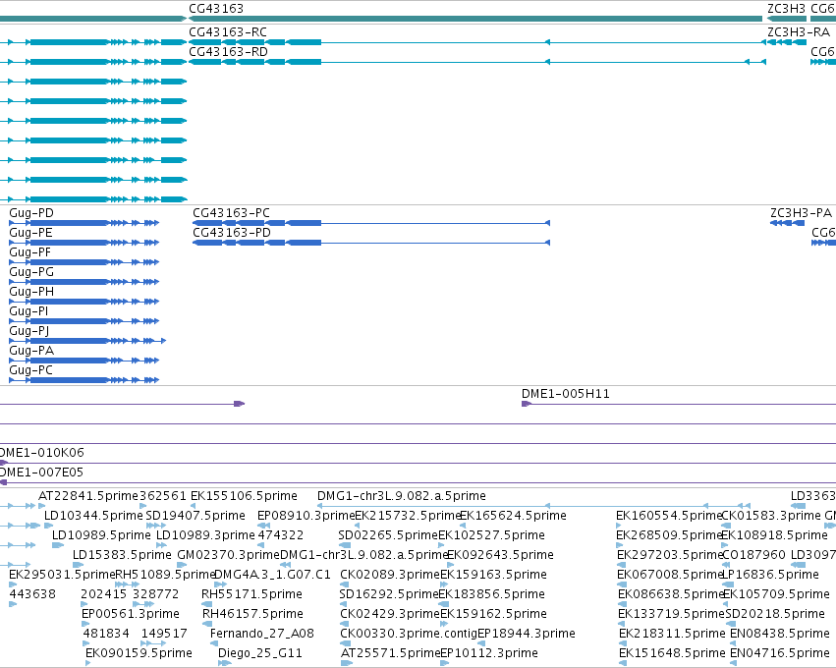Click the AT22841.5prime EST label
Image resolution: width=836 pixels, height=668 pixels.
88,496
